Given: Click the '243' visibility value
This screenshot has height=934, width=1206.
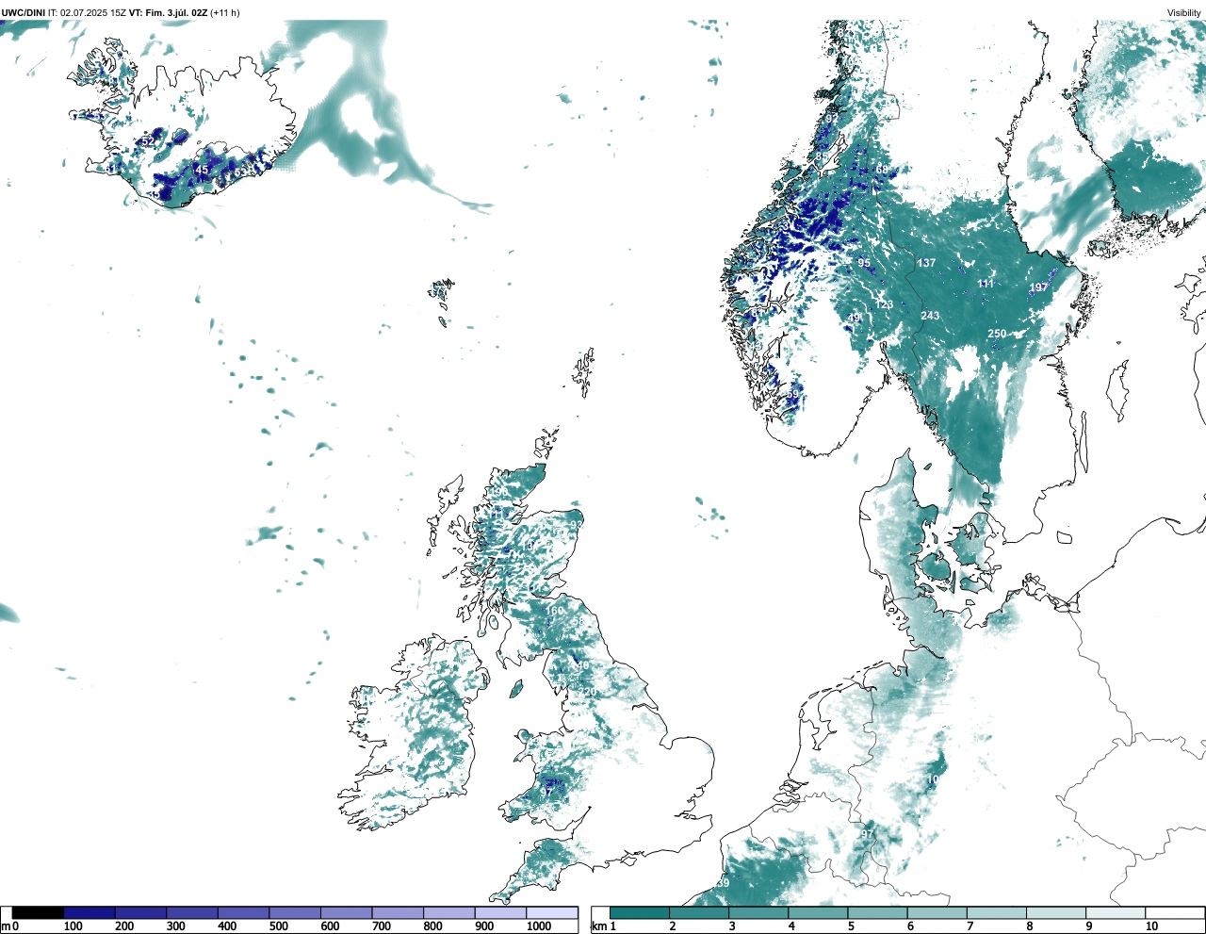Looking at the screenshot, I should [930, 316].
